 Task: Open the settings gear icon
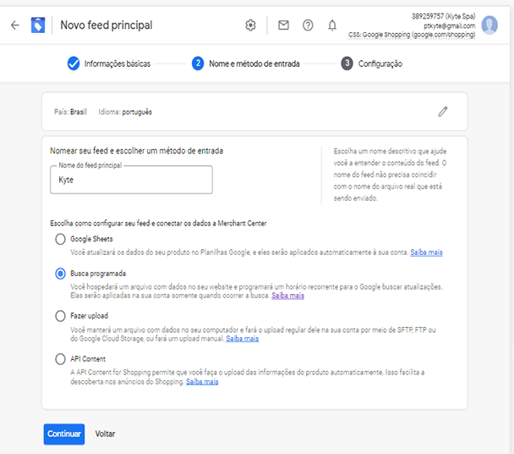pos(250,25)
